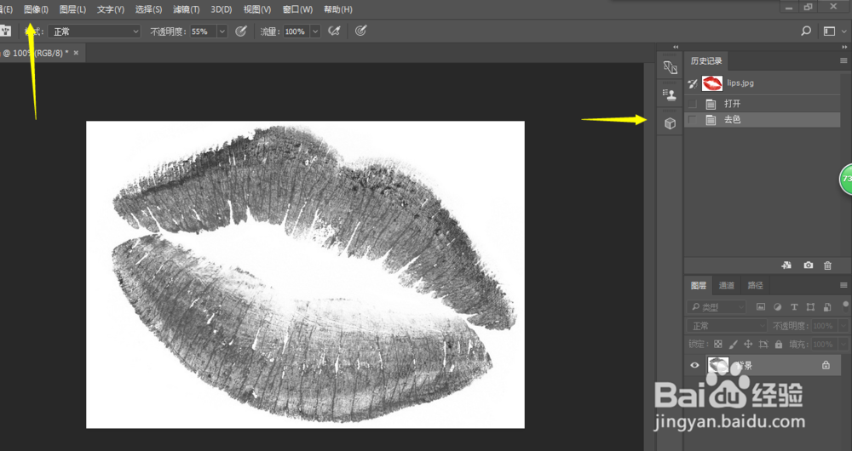Screen dimensions: 852x451
Task: Hide the 背景 layer with eye icon
Action: click(694, 365)
